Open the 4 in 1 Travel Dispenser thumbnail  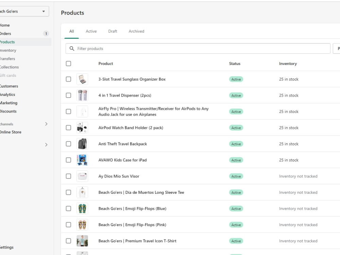coord(82,96)
